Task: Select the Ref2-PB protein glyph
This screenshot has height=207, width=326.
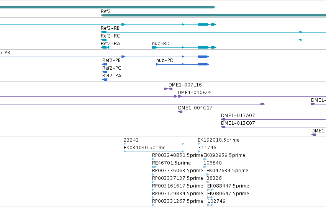Action: 105,64
